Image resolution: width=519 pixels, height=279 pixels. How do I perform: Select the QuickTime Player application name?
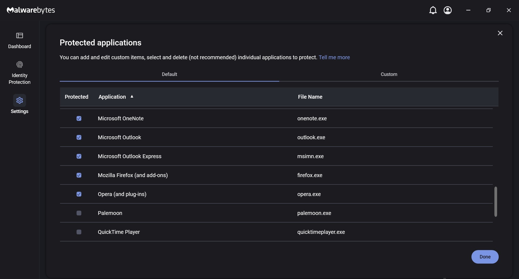click(119, 232)
